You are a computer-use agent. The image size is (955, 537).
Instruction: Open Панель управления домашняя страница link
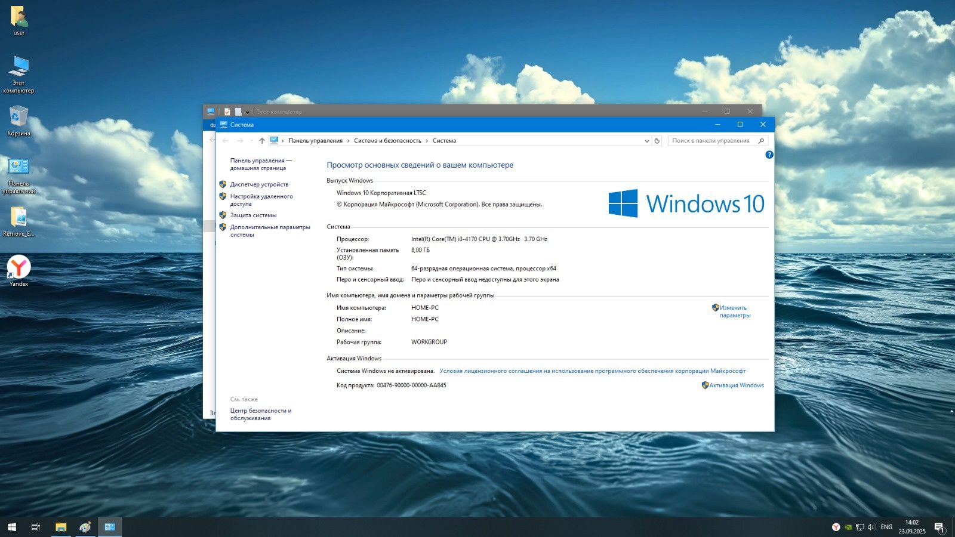click(261, 164)
